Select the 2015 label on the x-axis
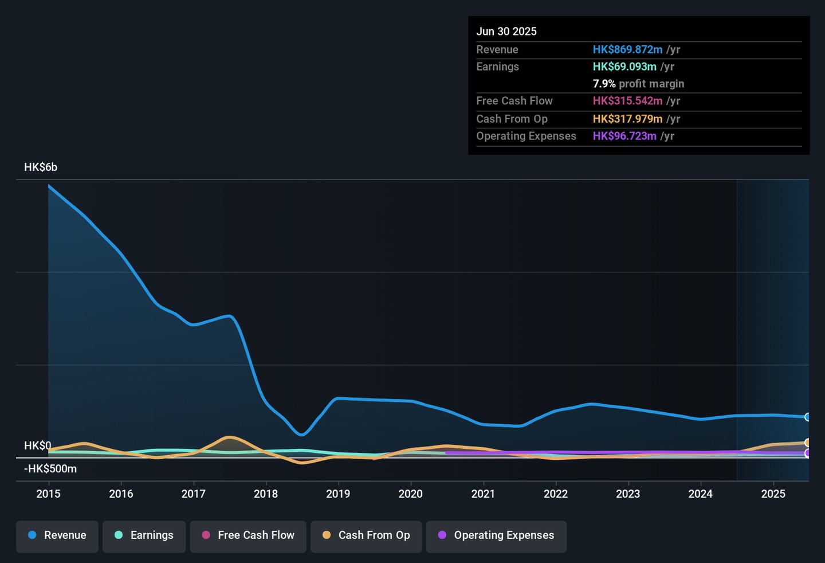The image size is (825, 563). pos(48,494)
